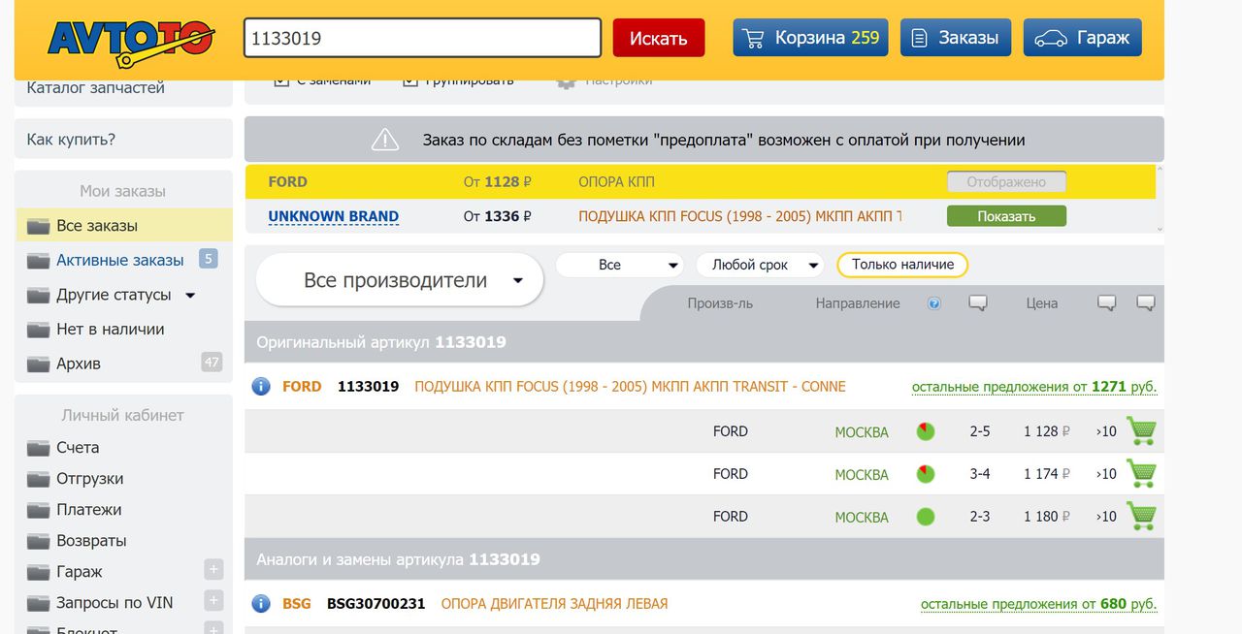Click the Произв-ль column header

720,303
